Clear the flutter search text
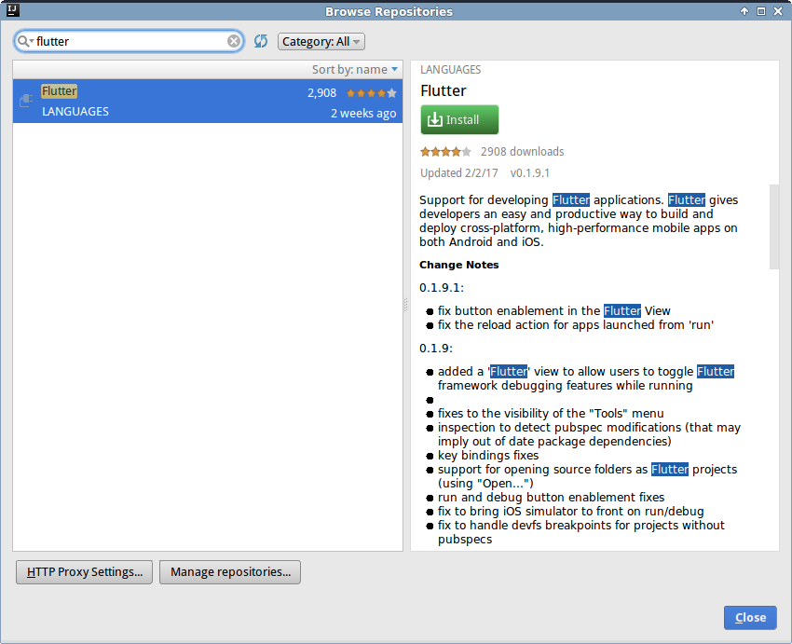The height and width of the screenshot is (644, 792). (x=233, y=41)
